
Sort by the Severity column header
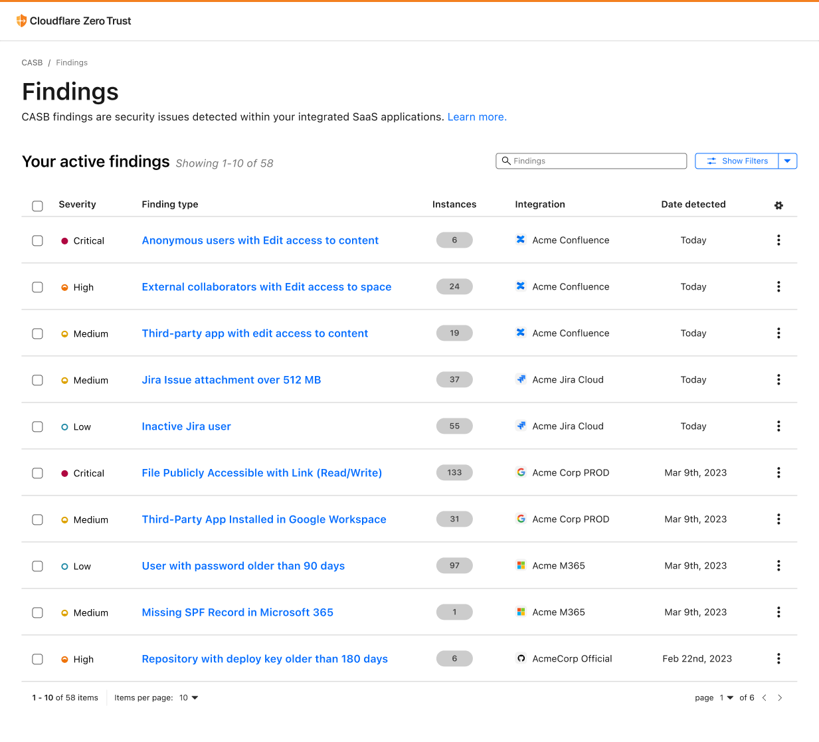tap(77, 204)
